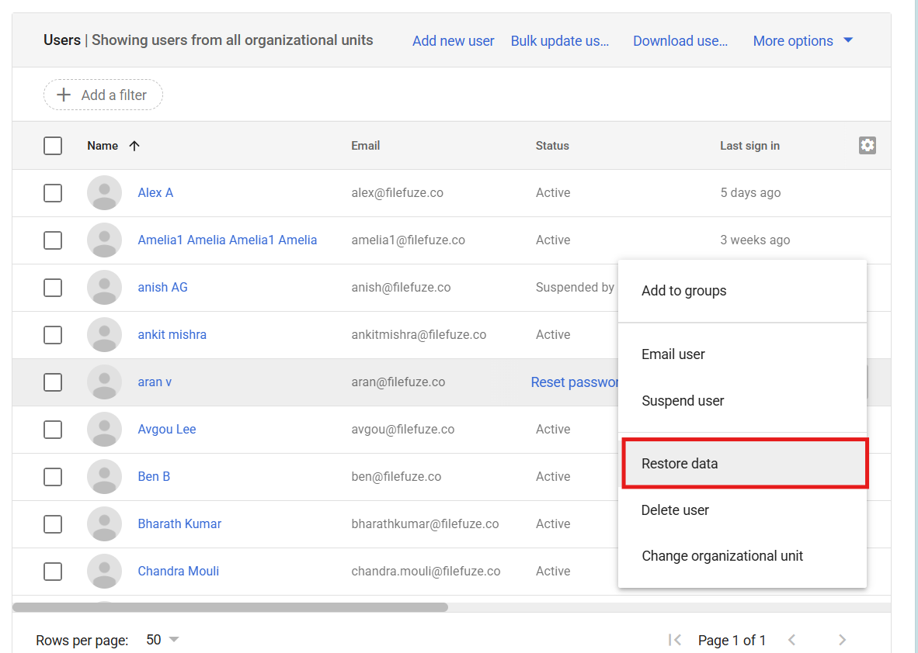Click the horizontal scrollbar thumb

tap(230, 606)
